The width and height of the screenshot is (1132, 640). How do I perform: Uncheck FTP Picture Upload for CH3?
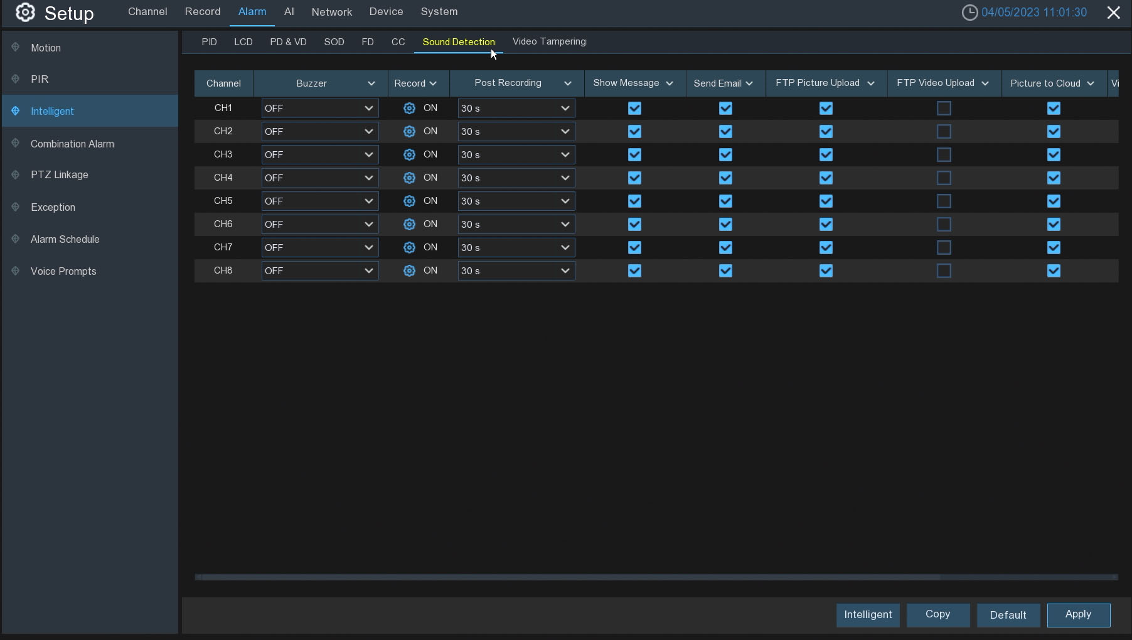click(x=826, y=155)
